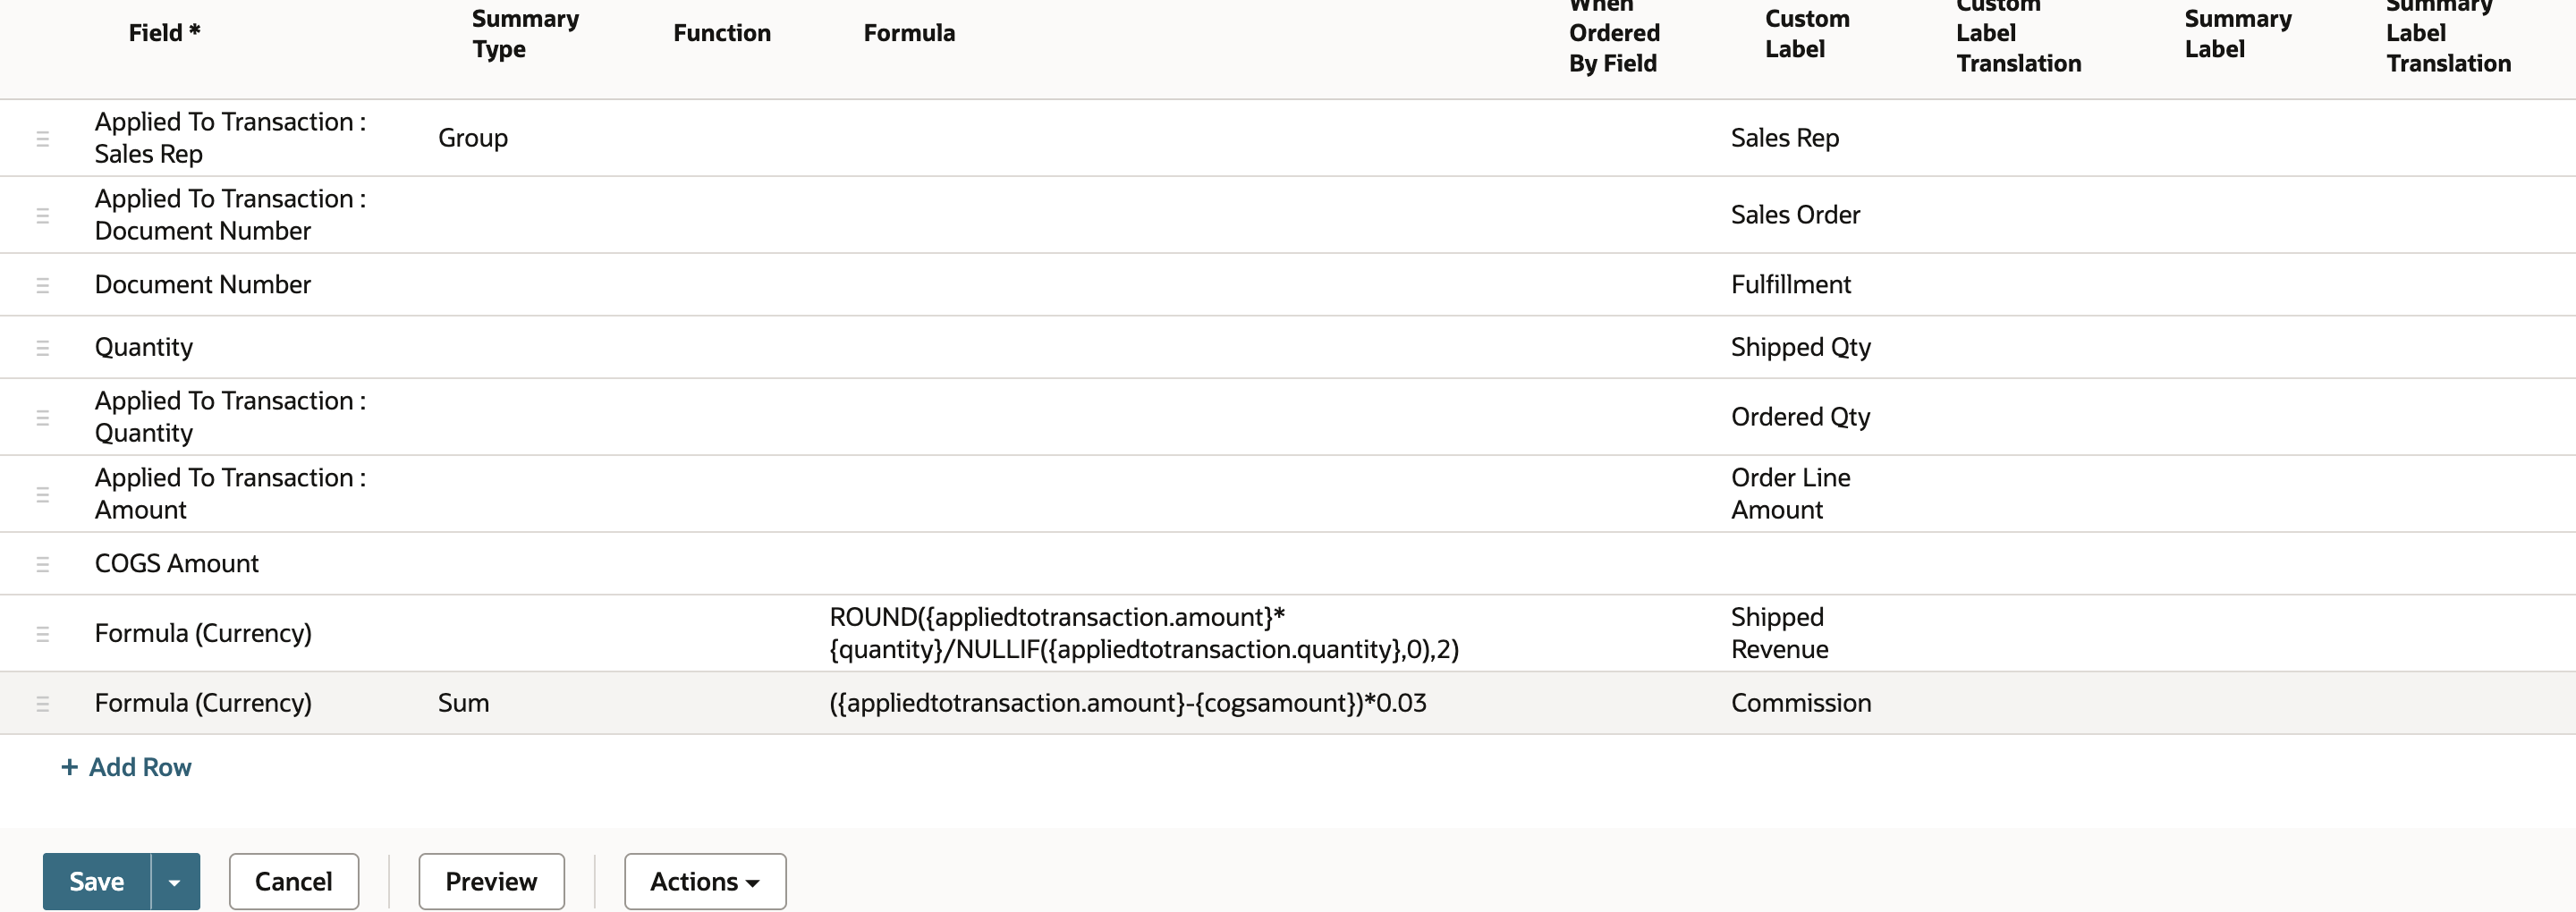The height and width of the screenshot is (912, 2576).
Task: Click the Group summary type cell
Action: point(473,138)
